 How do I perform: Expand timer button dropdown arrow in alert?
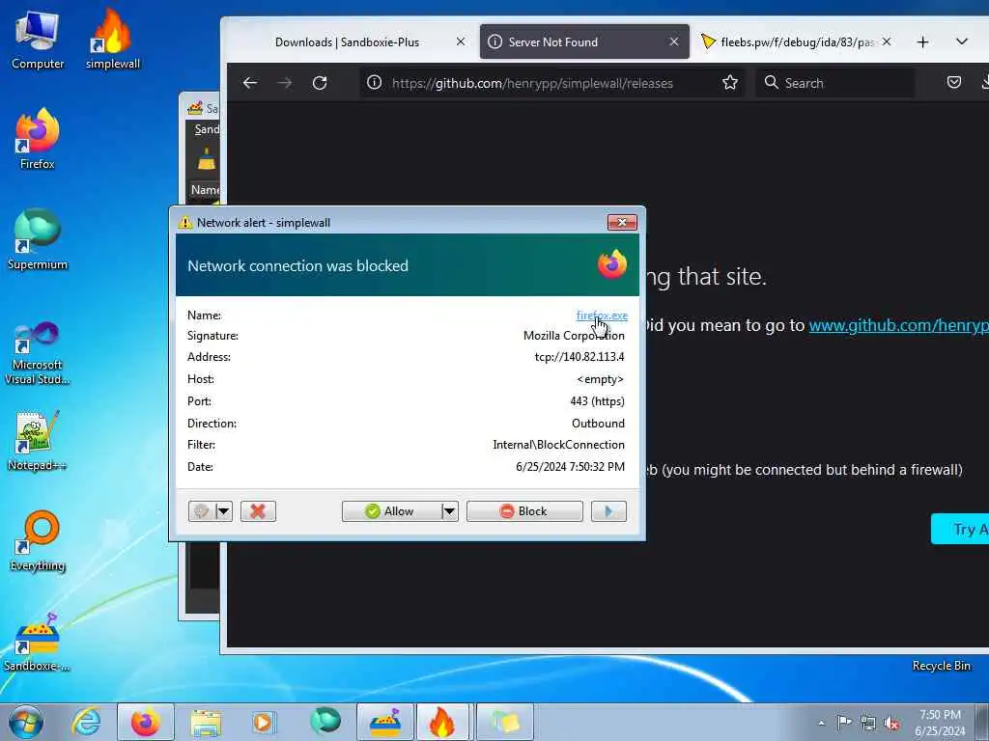point(223,511)
